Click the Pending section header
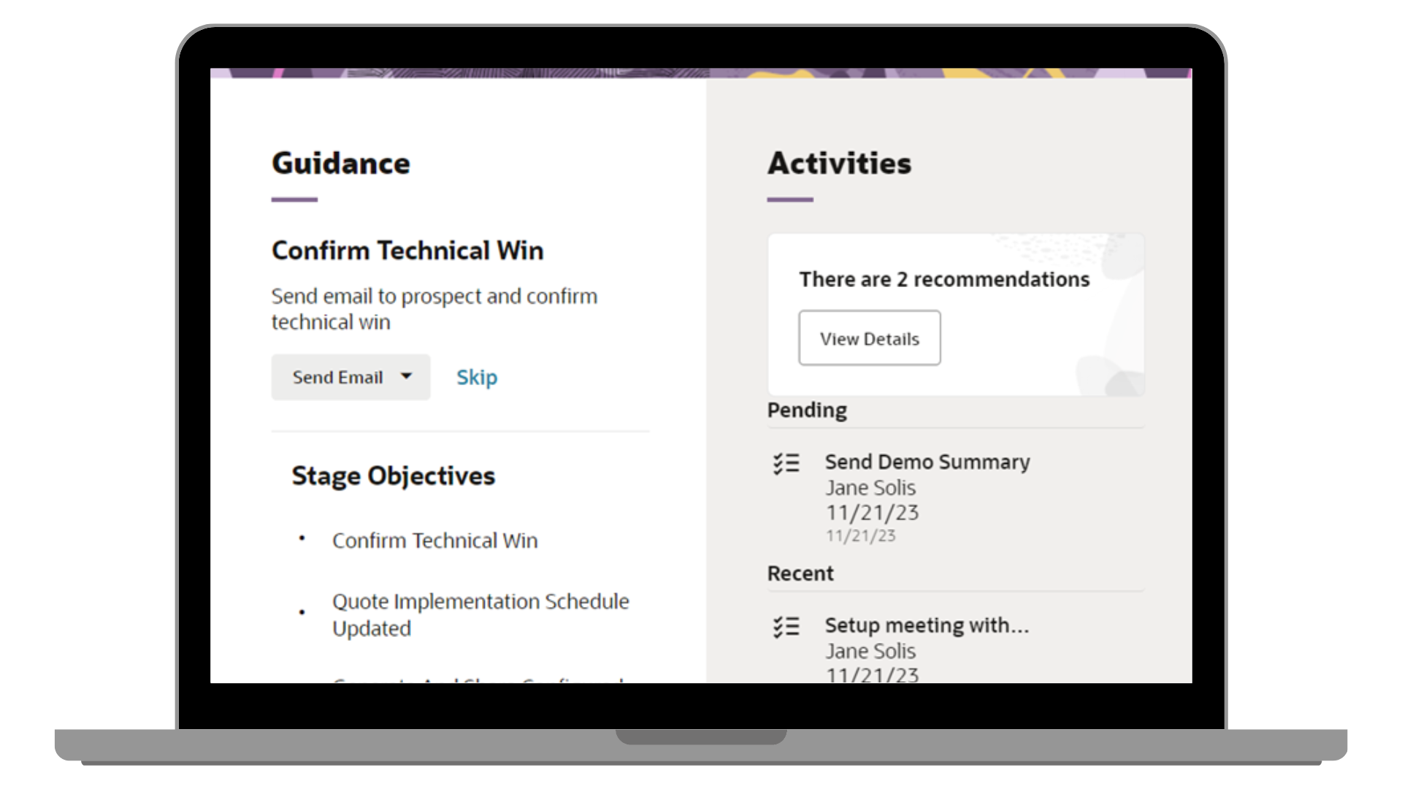Image resolution: width=1402 pixels, height=789 pixels. pos(807,410)
